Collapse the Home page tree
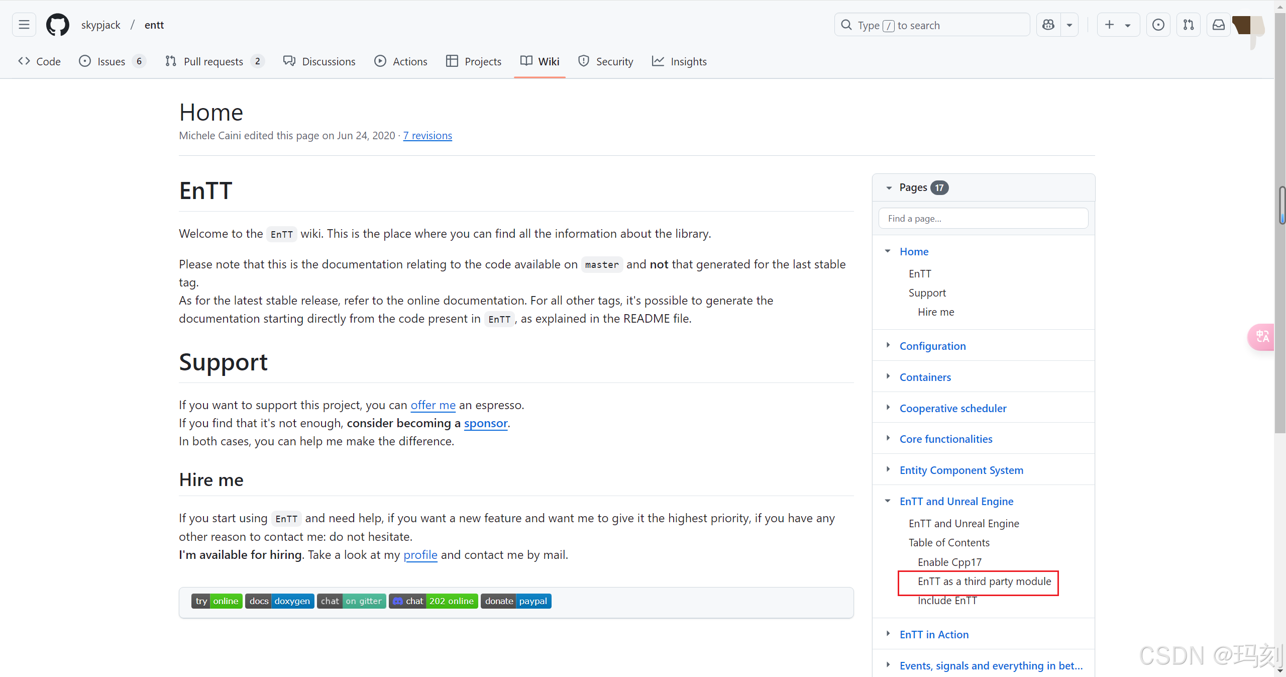This screenshot has width=1286, height=677. (x=888, y=251)
